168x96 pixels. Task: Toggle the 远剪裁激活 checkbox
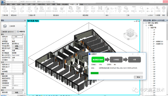13,83
